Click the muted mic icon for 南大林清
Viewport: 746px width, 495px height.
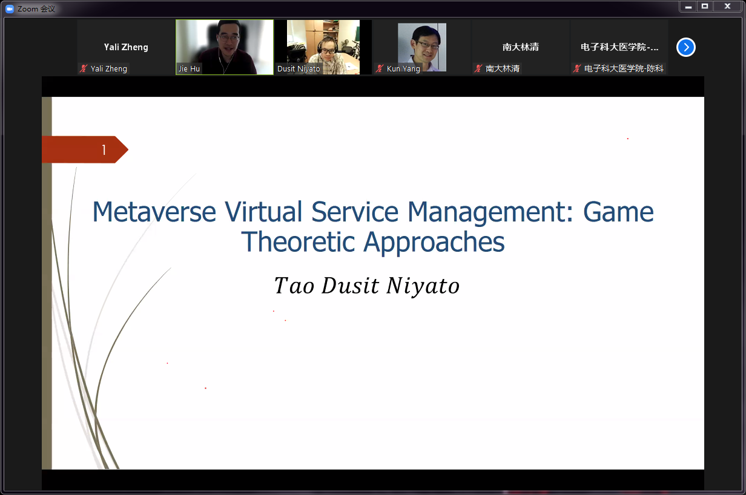tap(478, 69)
